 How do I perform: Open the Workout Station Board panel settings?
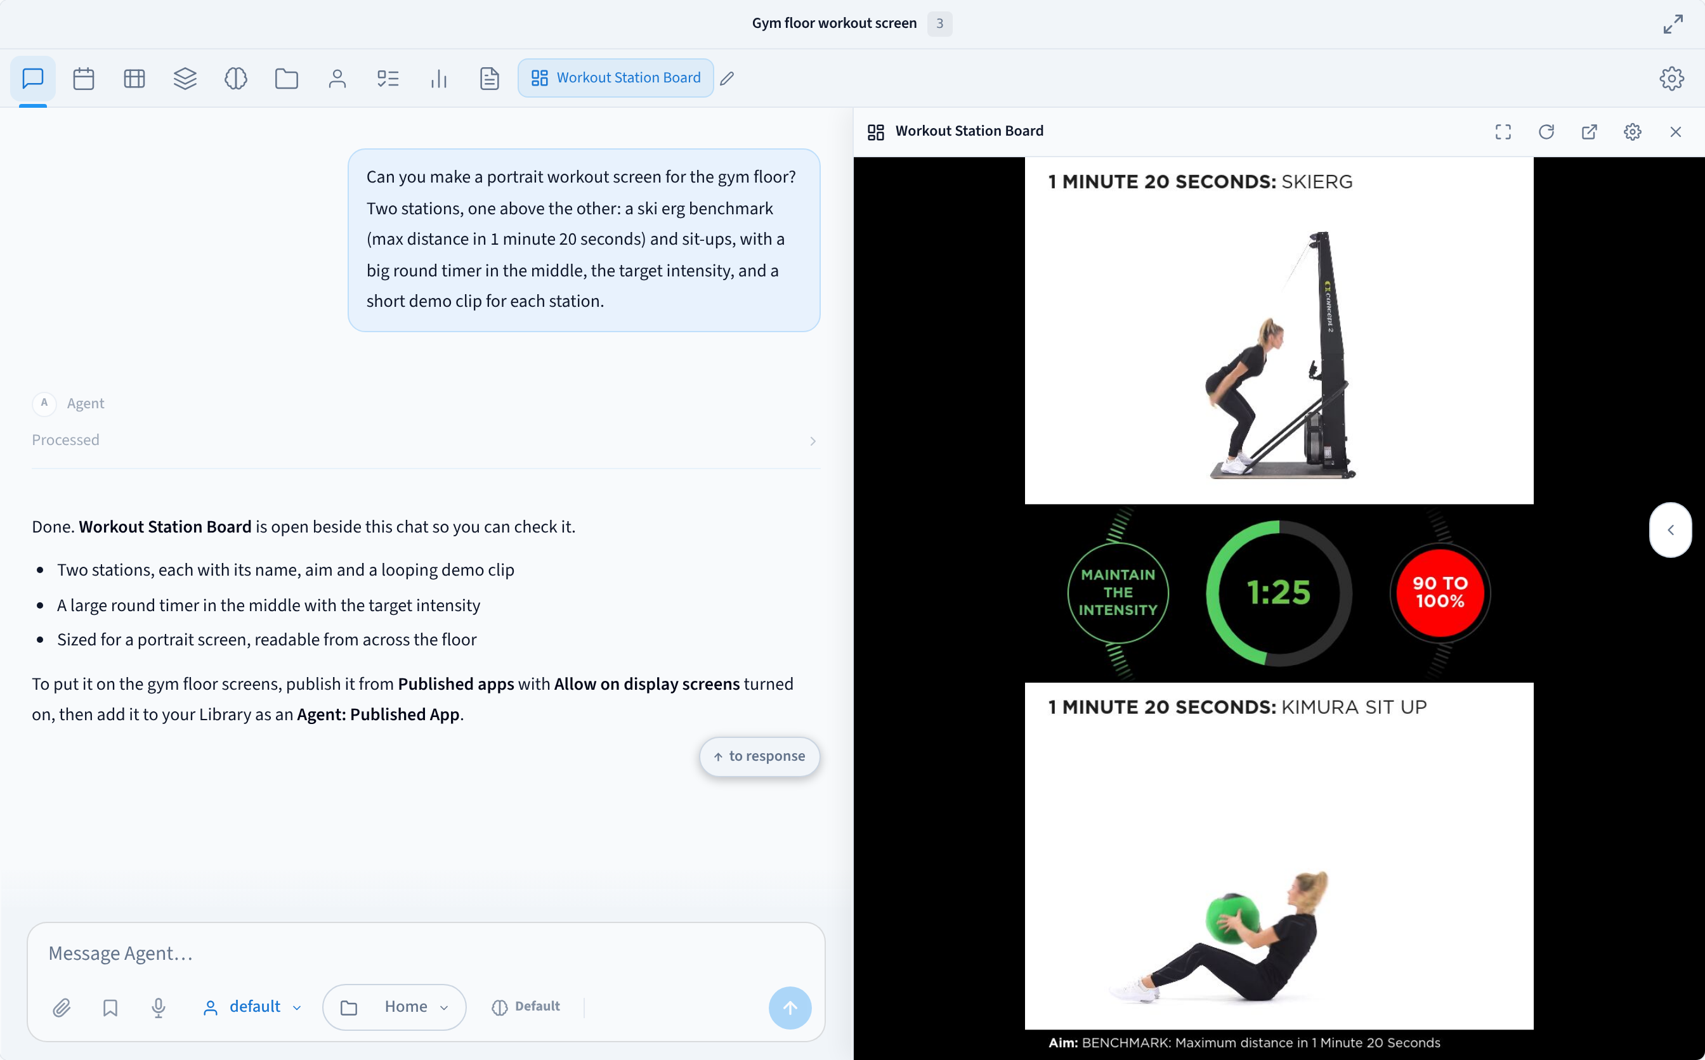pyautogui.click(x=1633, y=132)
